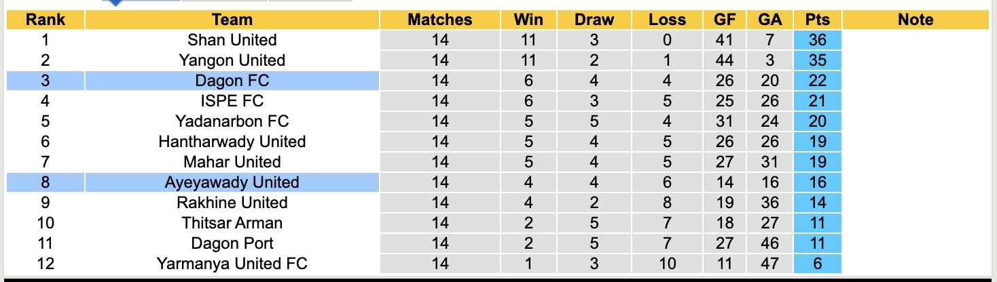The height and width of the screenshot is (282, 997).
Task: Open the Shan United team link
Action: (x=232, y=40)
